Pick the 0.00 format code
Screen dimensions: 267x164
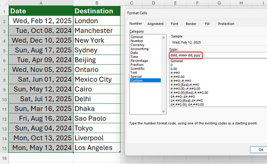174,69
